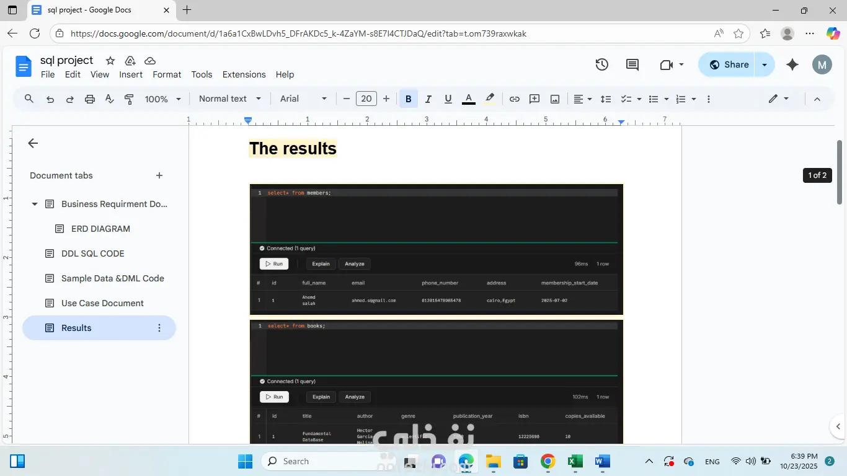Insert an image from toolbar
847x476 pixels.
point(555,99)
